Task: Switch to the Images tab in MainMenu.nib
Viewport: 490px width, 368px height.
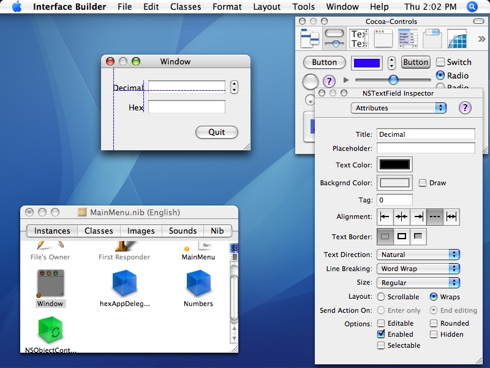Action: coord(141,231)
